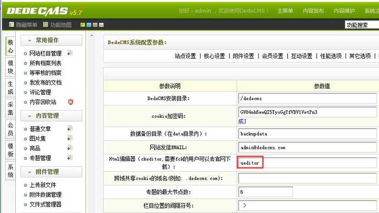Switch to the 会员 side tab
The width and height of the screenshot is (379, 213).
(10, 129)
